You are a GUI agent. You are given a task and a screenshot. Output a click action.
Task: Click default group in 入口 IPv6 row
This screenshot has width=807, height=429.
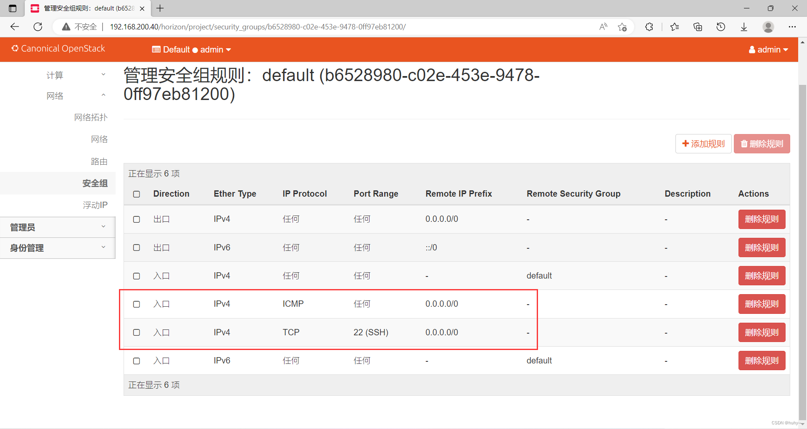tap(539, 361)
